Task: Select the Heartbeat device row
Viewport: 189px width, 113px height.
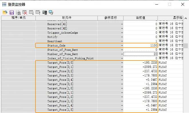Action: [x=92, y=41]
